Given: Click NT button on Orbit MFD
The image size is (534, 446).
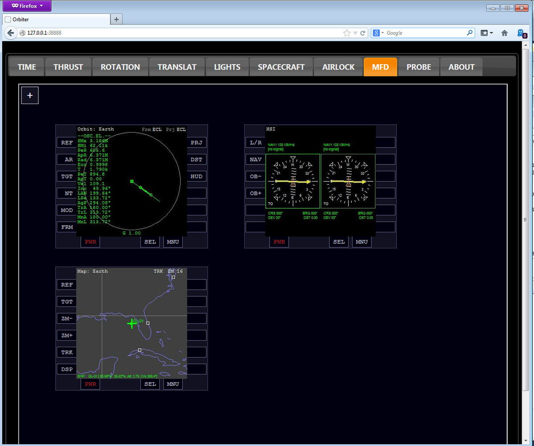Looking at the screenshot, I should click(x=67, y=193).
